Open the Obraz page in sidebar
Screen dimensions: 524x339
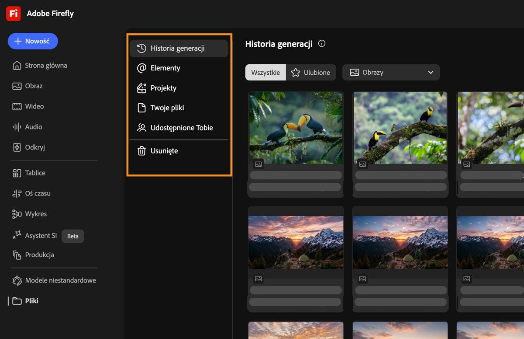click(x=28, y=86)
